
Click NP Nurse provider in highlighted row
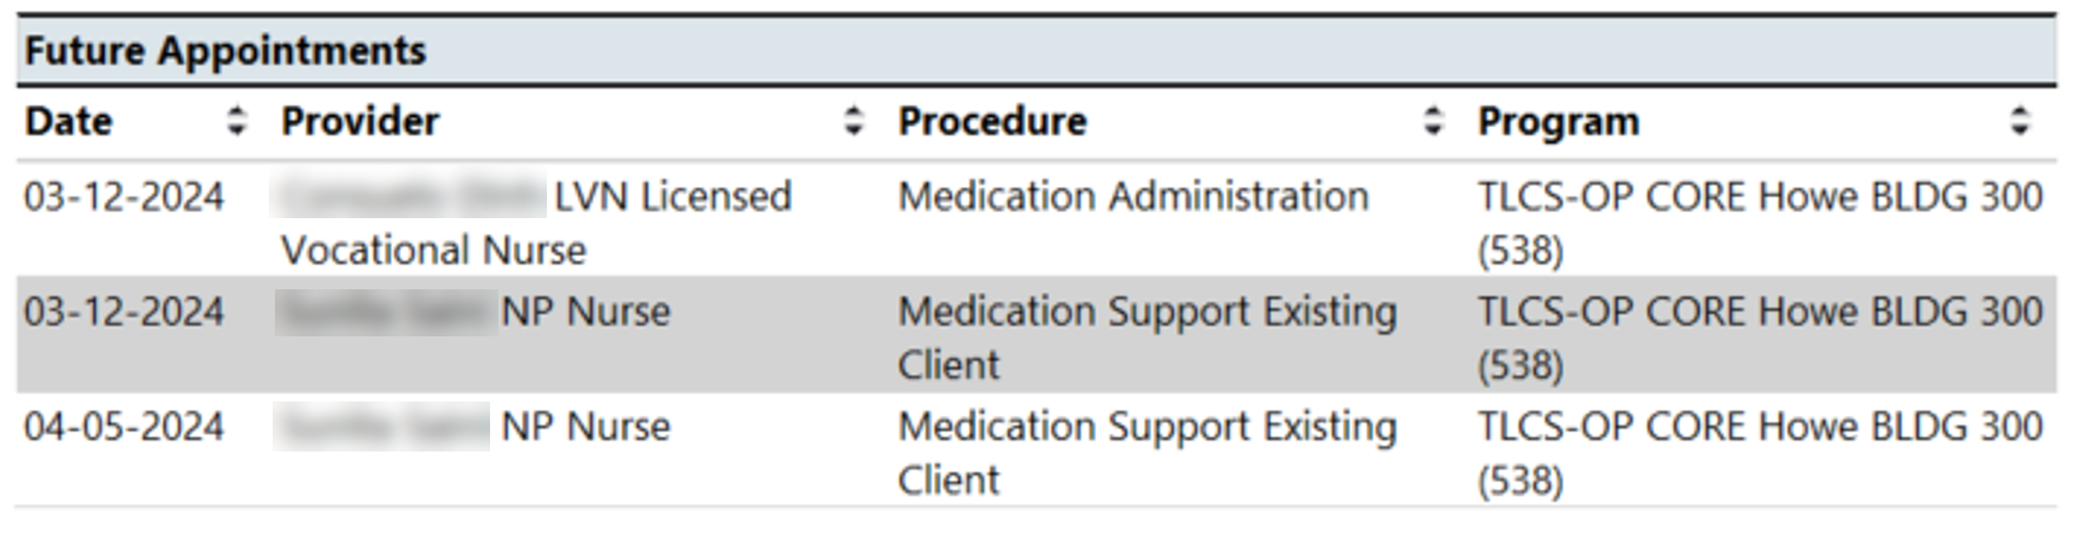586,311
